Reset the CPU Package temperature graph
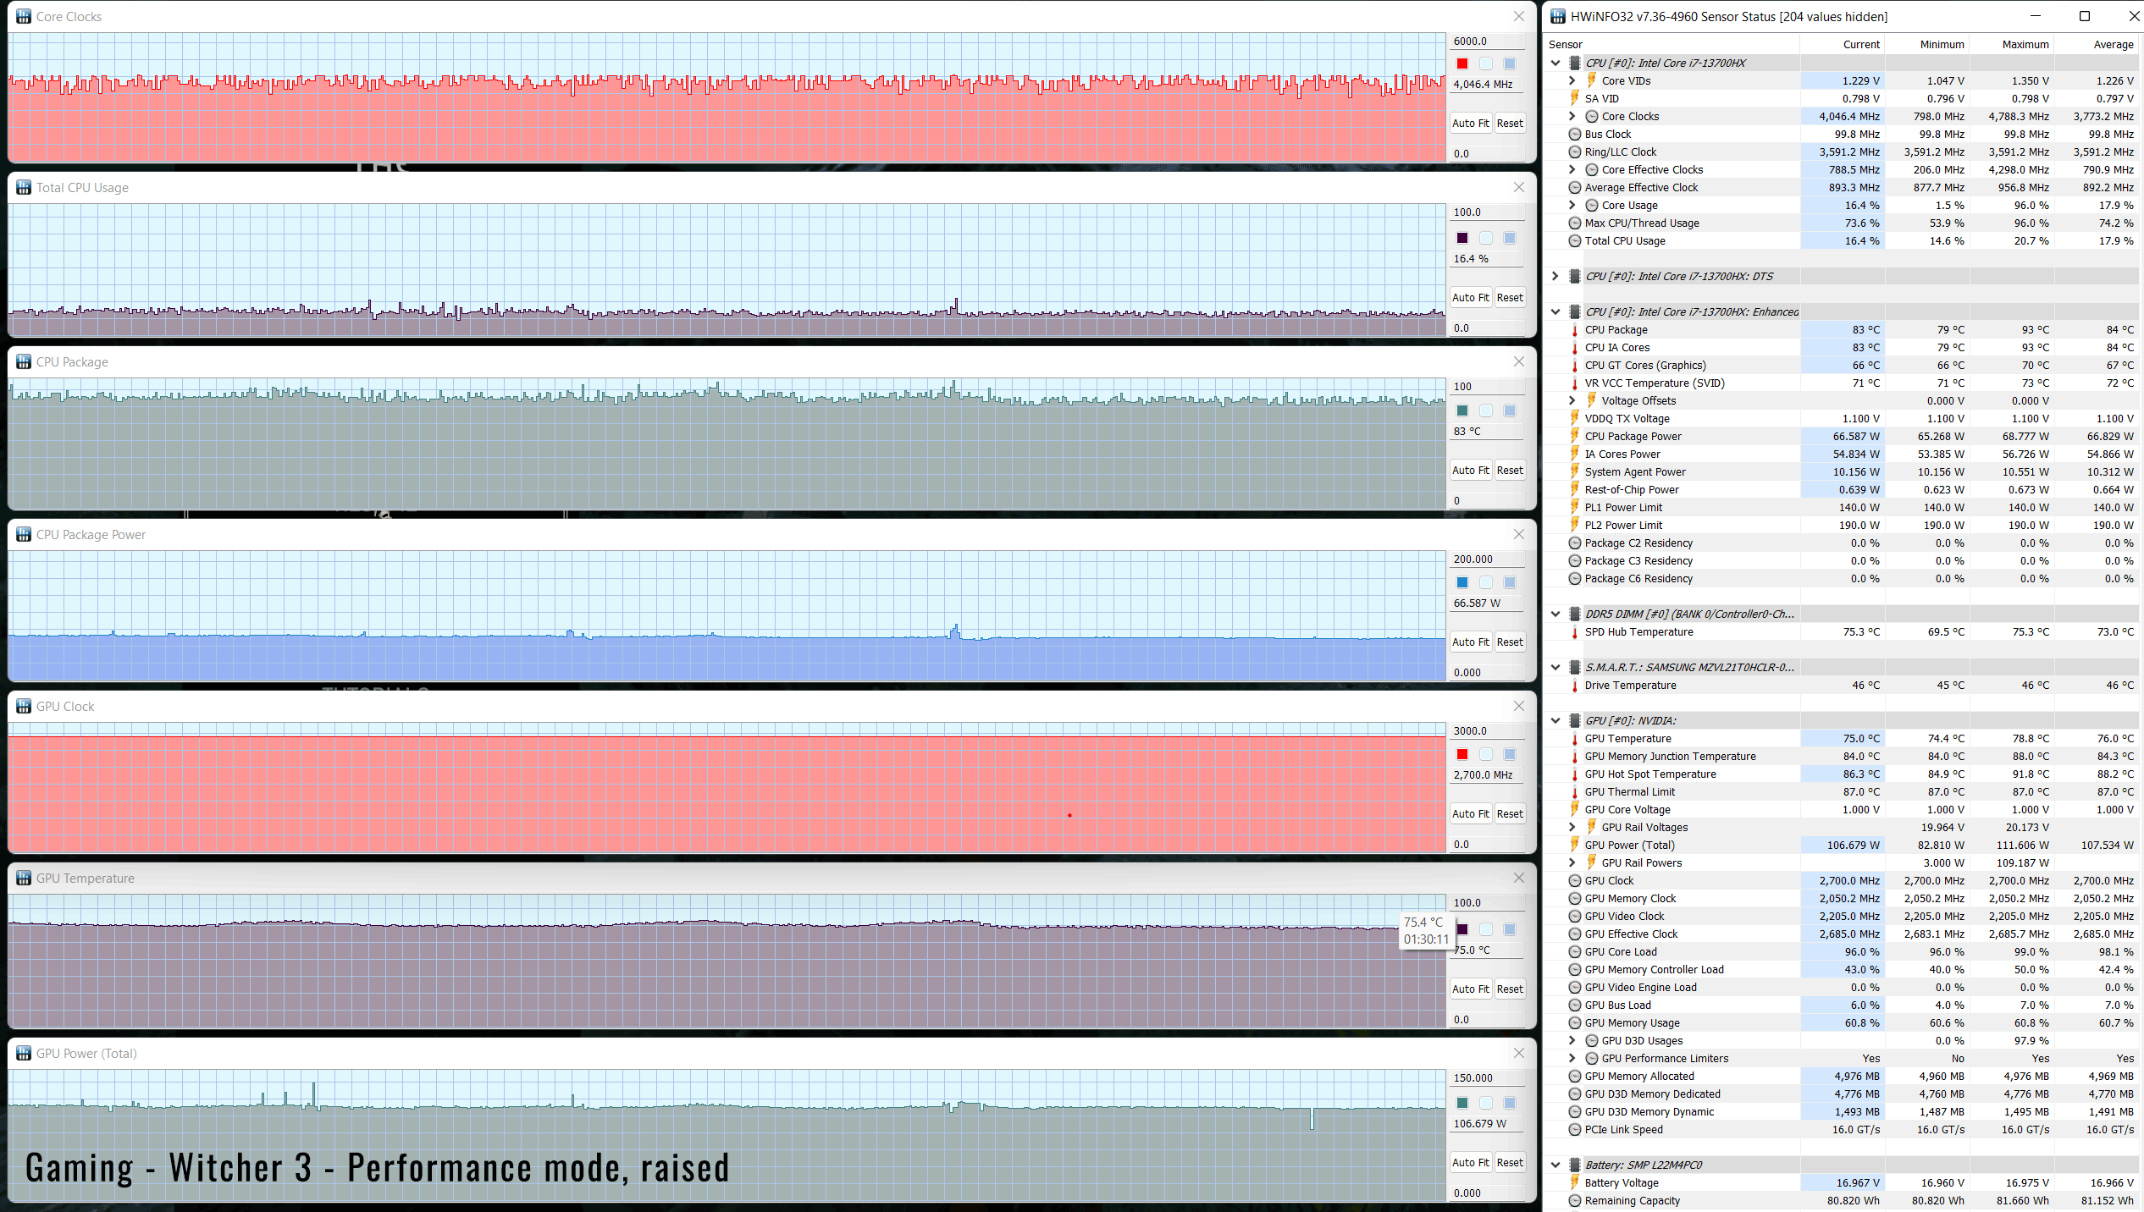The height and width of the screenshot is (1212, 2144). pos(1510,471)
